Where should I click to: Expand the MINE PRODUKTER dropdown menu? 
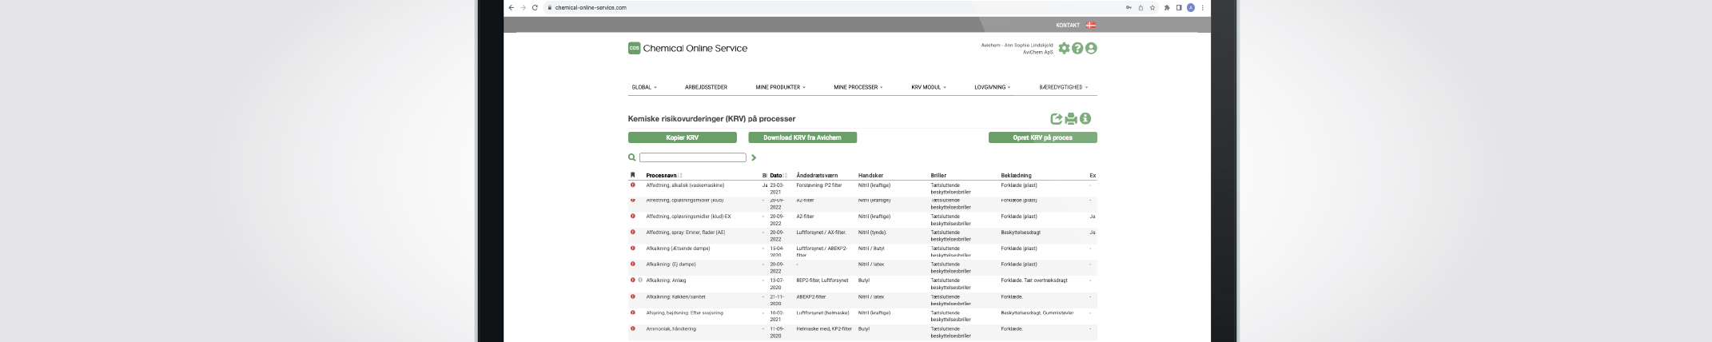(780, 87)
